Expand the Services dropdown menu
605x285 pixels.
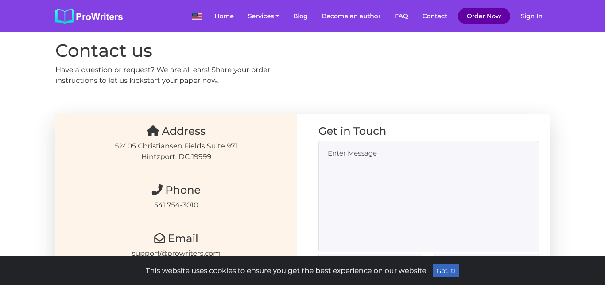click(263, 16)
